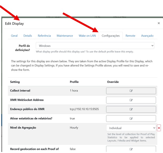
Task: Go to the Maintenance tab
Action: click(x=65, y=36)
